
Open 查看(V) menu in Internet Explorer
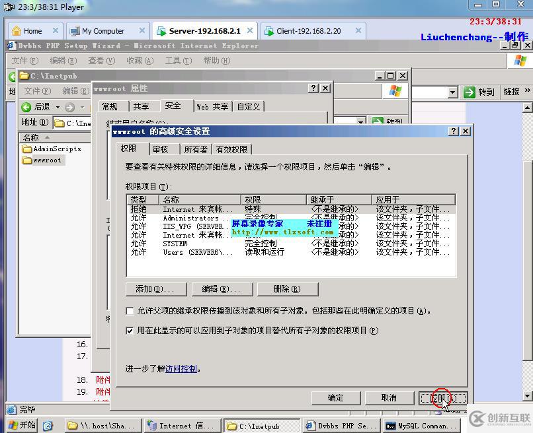(x=102, y=61)
